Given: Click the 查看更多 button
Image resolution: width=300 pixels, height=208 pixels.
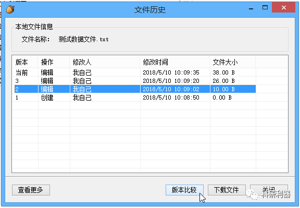Looking at the screenshot, I should [31, 190].
